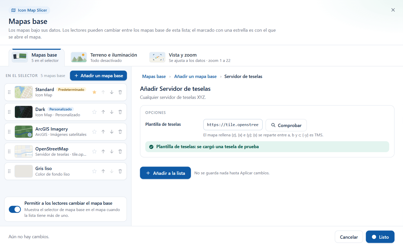Delete the Dark basemap
The width and height of the screenshot is (403, 247).
pyautogui.click(x=120, y=112)
